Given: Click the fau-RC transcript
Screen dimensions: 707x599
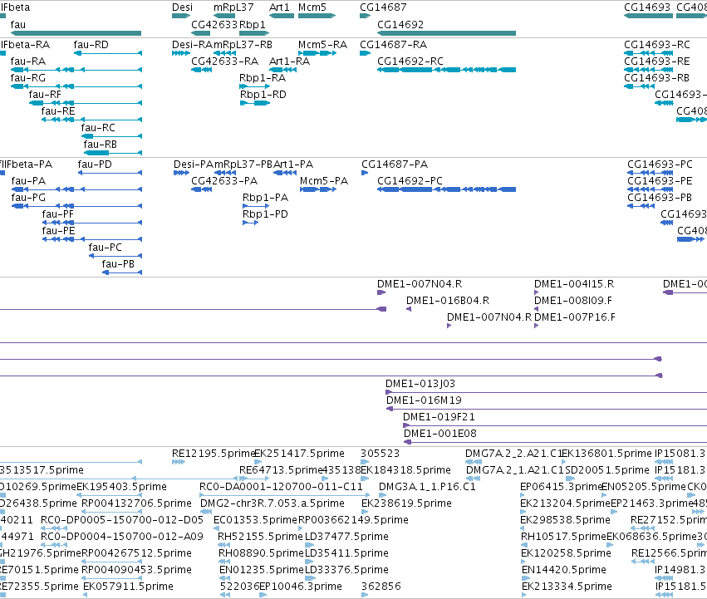Looking at the screenshot, I should [111, 136].
